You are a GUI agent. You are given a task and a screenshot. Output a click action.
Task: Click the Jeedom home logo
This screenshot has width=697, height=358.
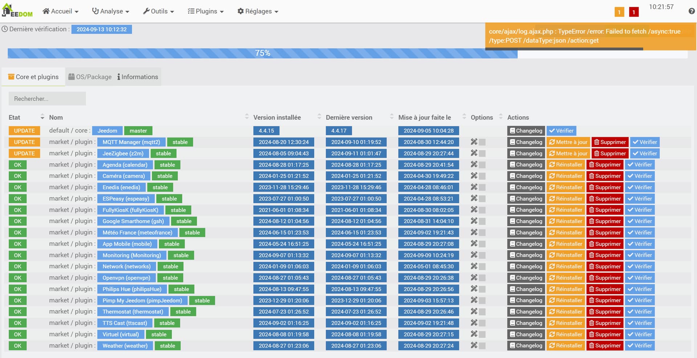[x=17, y=11]
